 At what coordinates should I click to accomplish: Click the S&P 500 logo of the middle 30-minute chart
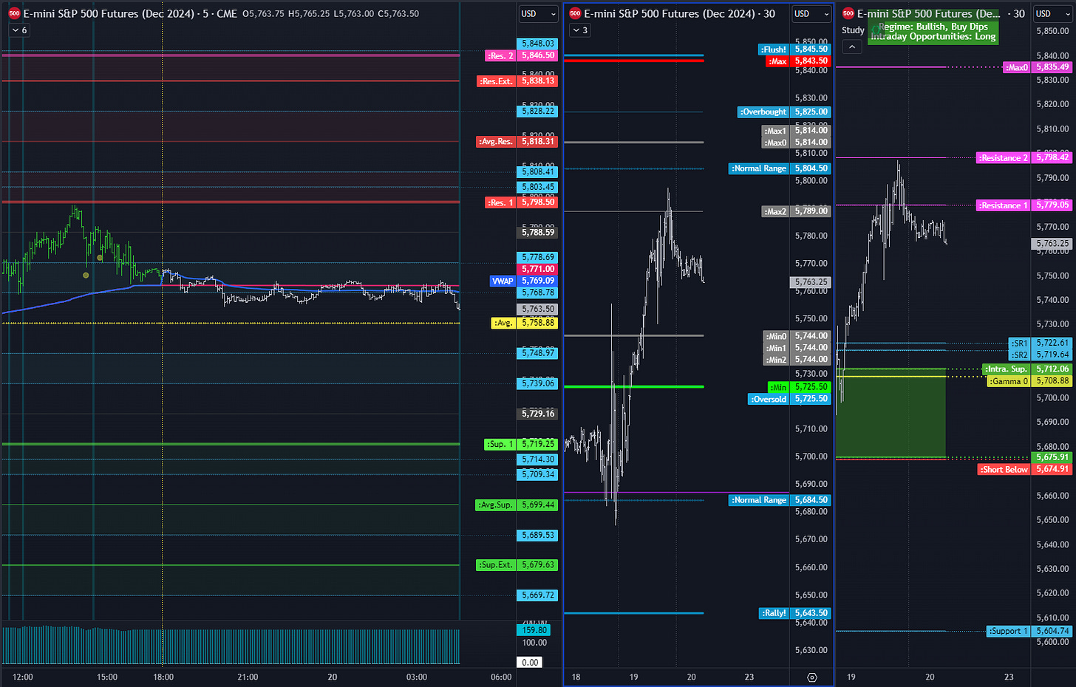(x=575, y=13)
